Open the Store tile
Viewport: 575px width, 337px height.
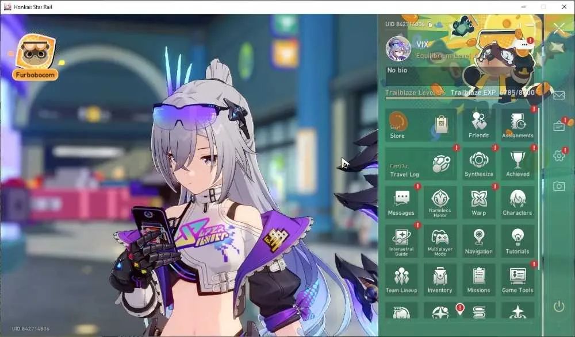tap(421, 125)
